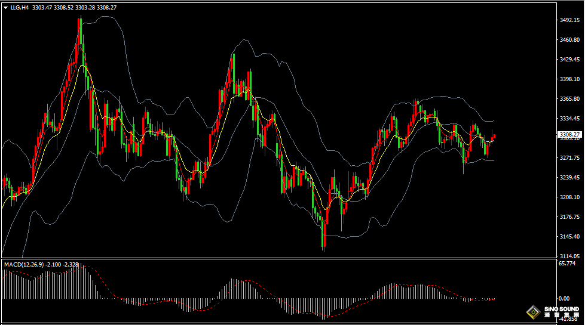Click the triangle arrow beside LLG,H4
Image resolution: width=585 pixels, height=325 pixels.
click(x=5, y=7)
